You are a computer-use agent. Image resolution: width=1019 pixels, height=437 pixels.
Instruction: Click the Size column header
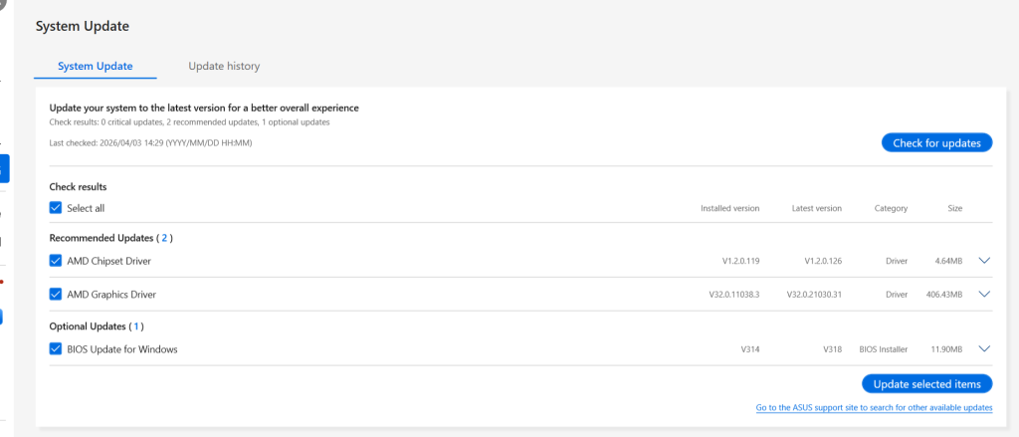954,208
